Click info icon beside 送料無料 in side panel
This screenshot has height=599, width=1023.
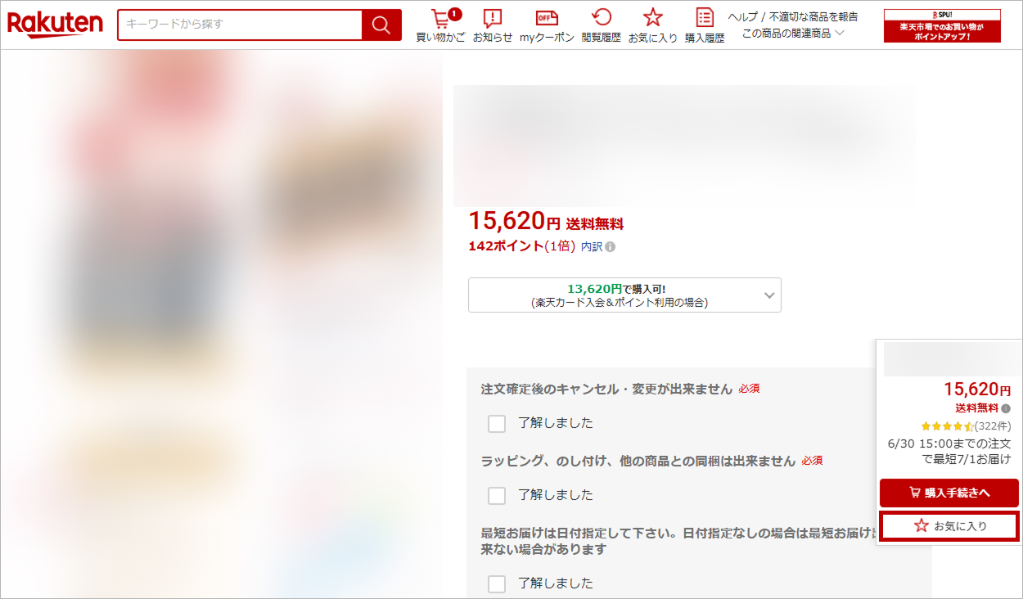pyautogui.click(x=1006, y=408)
